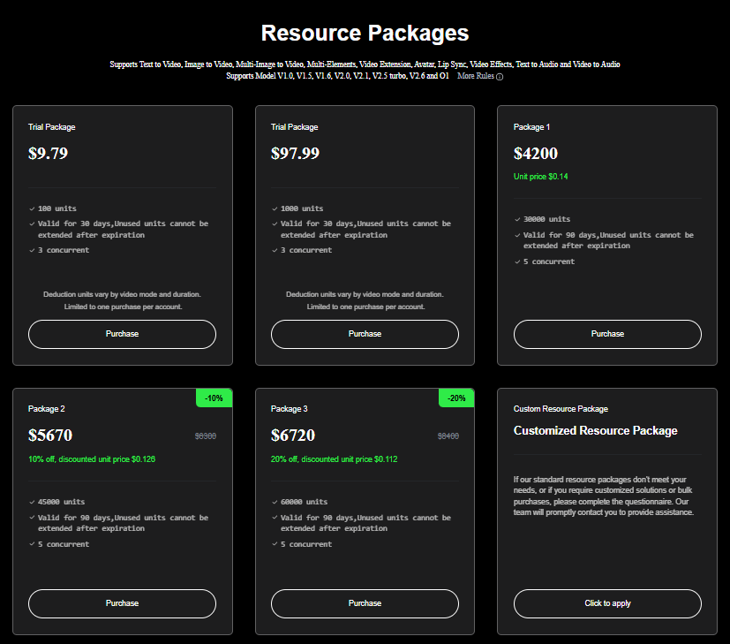Purchase Package 2 for $5670
The height and width of the screenshot is (644, 730).
122,603
